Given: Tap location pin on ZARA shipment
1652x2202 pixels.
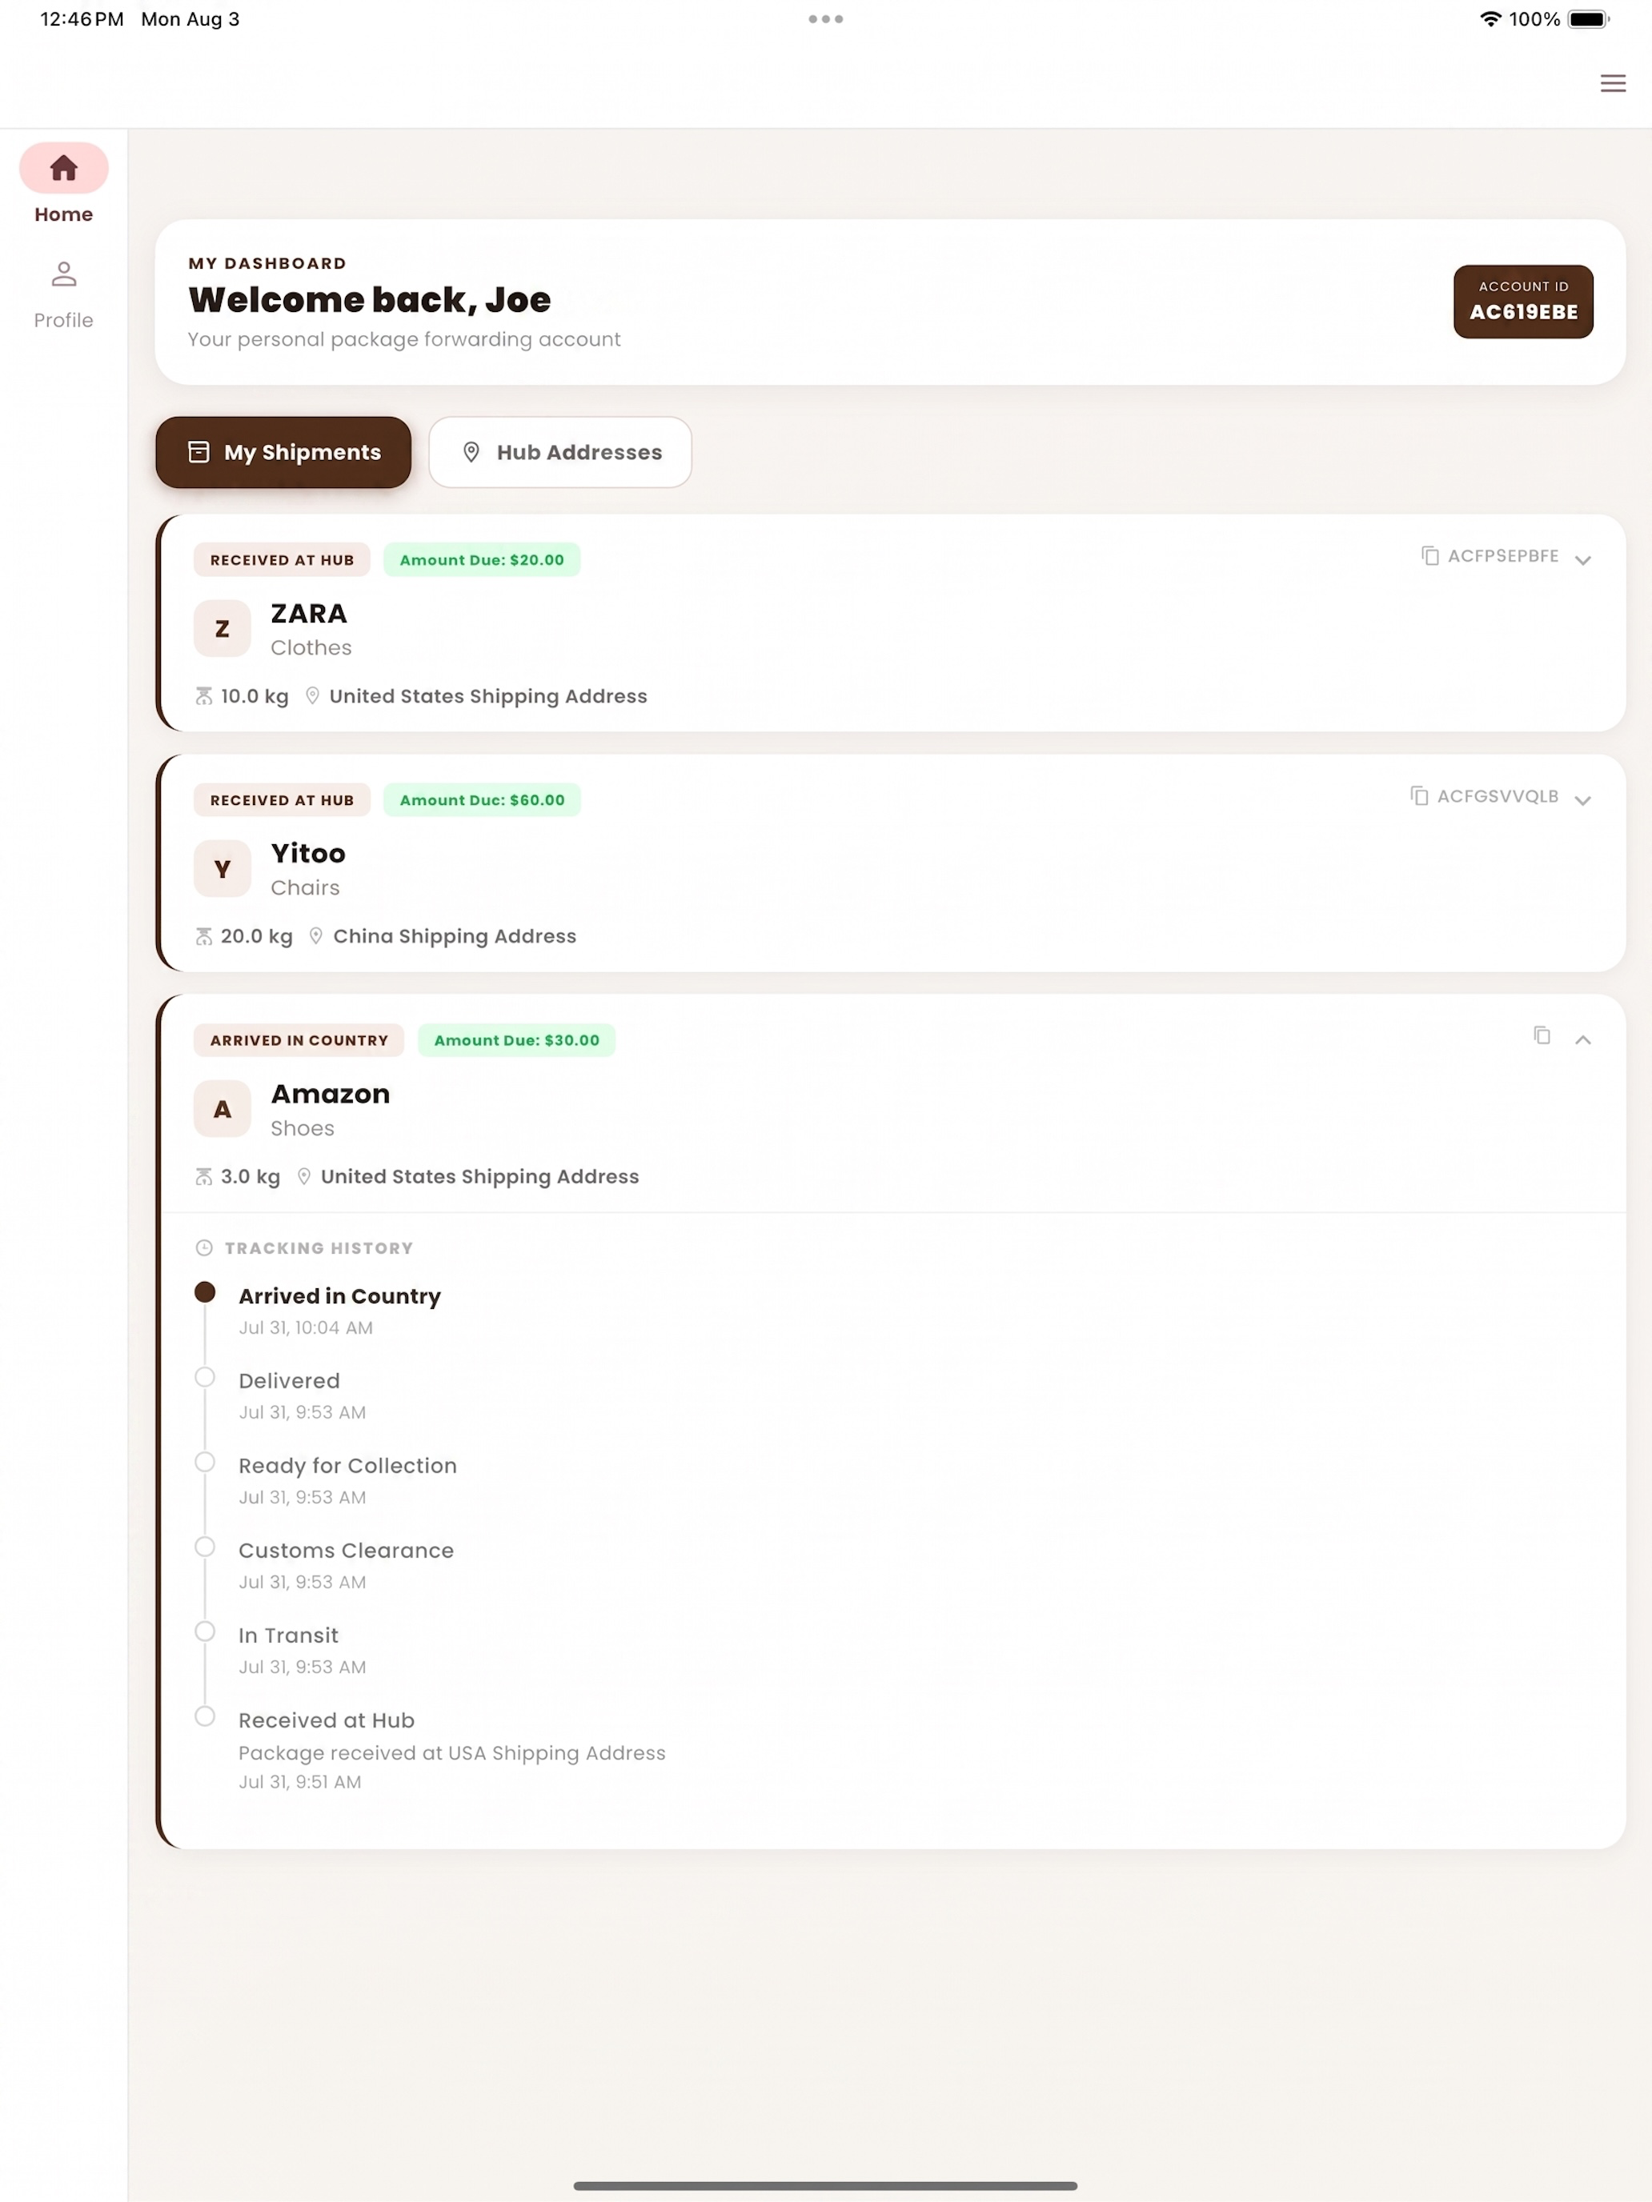Looking at the screenshot, I should (313, 696).
